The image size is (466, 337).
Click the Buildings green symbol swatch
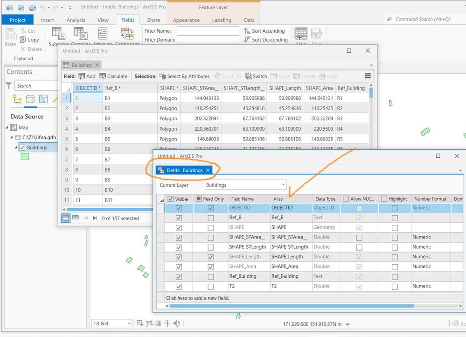pos(25,157)
